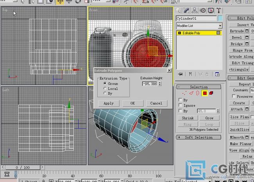The width and height of the screenshot is (254, 182).
Task: Click the gray square on Editable Poly row
Action: (x=218, y=33)
